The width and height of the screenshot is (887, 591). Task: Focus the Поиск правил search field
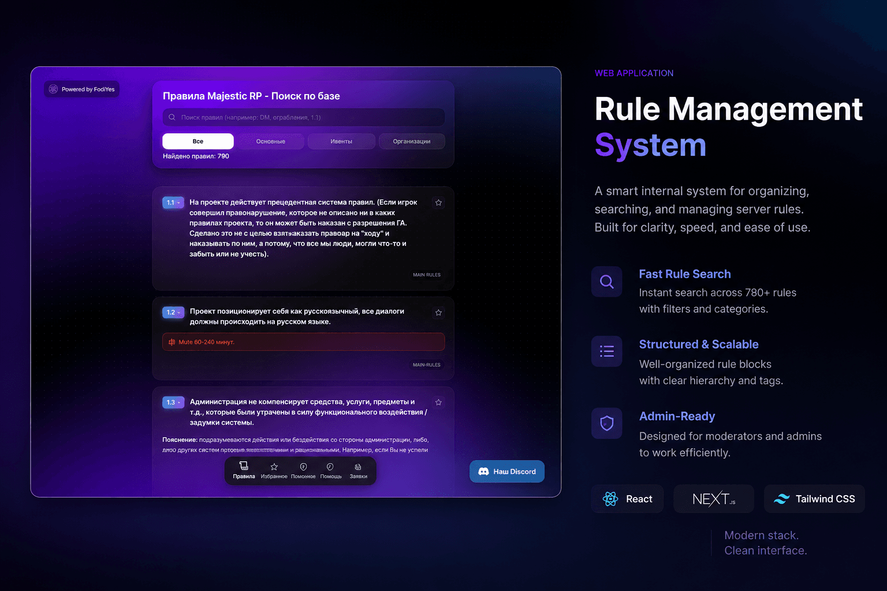[x=304, y=117]
